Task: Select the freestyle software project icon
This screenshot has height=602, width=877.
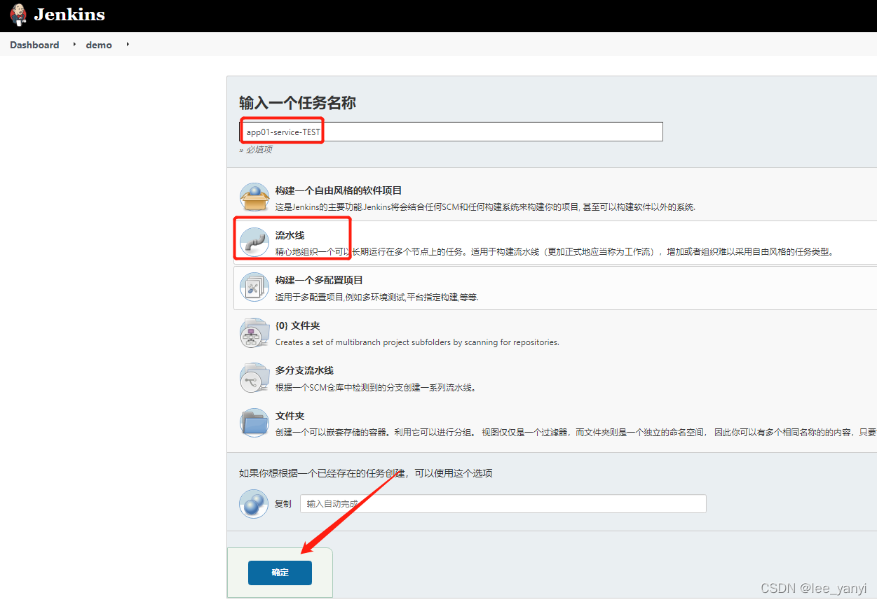Action: point(254,197)
